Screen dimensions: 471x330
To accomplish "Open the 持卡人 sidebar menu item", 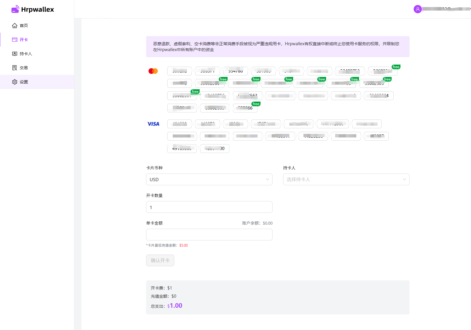I will click(26, 54).
